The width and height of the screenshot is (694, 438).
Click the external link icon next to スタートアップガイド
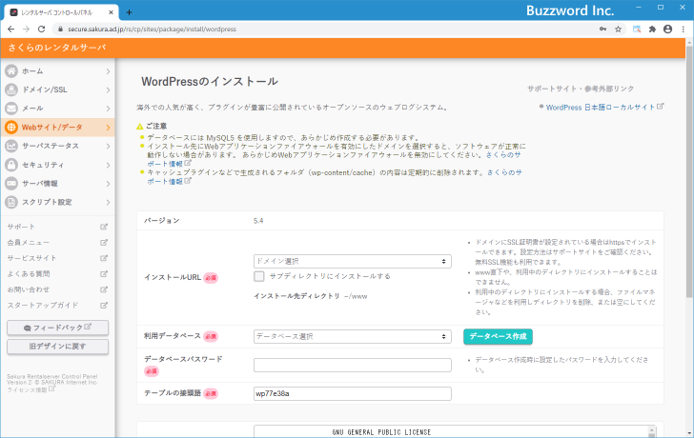point(104,306)
